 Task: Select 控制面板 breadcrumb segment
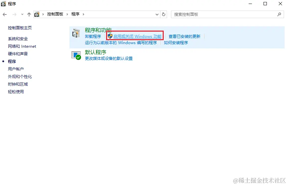pos(55,14)
